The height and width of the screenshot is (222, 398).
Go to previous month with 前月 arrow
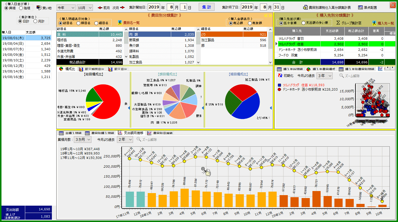pyautogui.click(x=100, y=8)
